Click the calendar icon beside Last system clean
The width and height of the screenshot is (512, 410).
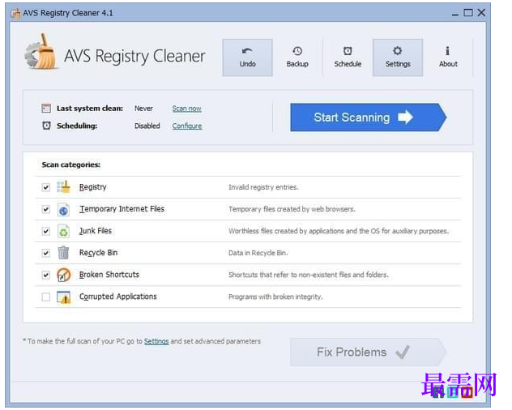tap(46, 108)
